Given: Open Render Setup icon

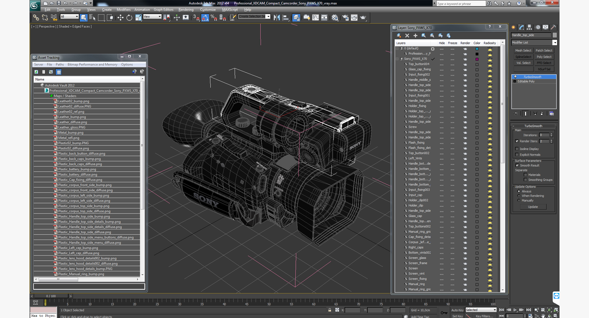Looking at the screenshot, I should tap(345, 17).
